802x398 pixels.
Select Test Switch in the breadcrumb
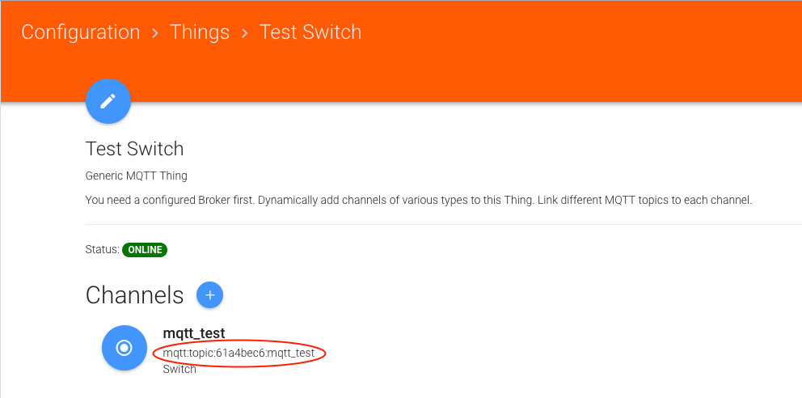coord(310,32)
